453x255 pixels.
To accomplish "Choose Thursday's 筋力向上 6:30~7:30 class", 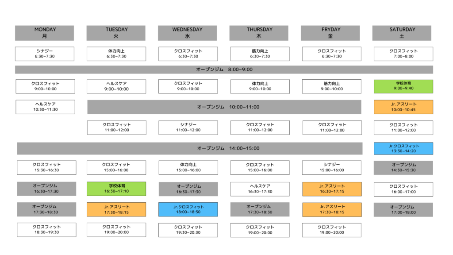I will coord(260,54).
